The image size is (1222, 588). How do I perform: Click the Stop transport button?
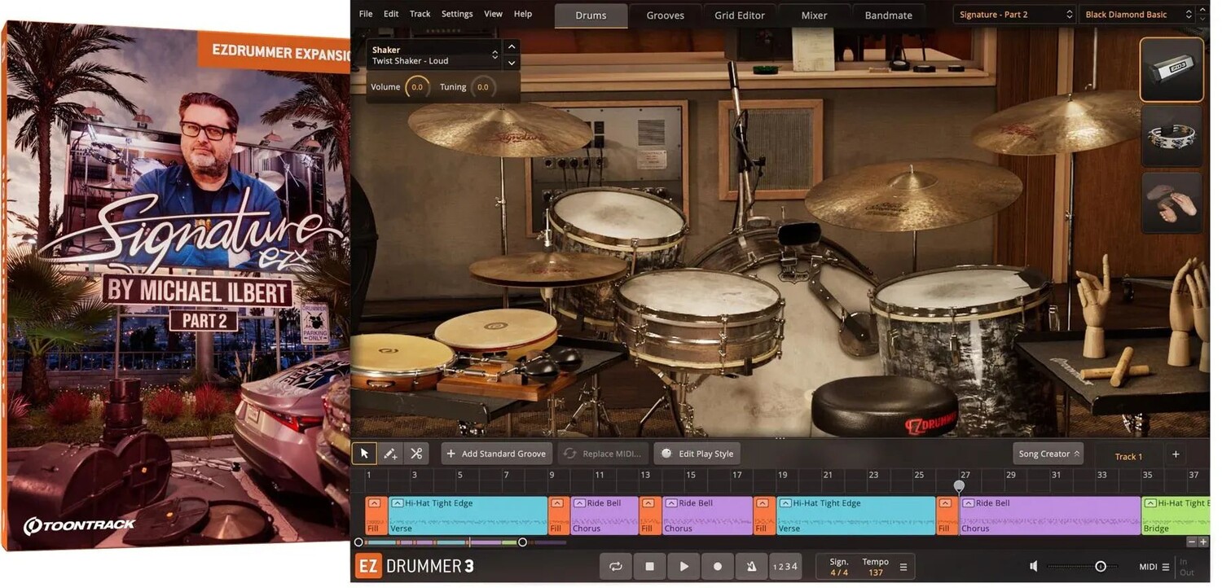650,566
